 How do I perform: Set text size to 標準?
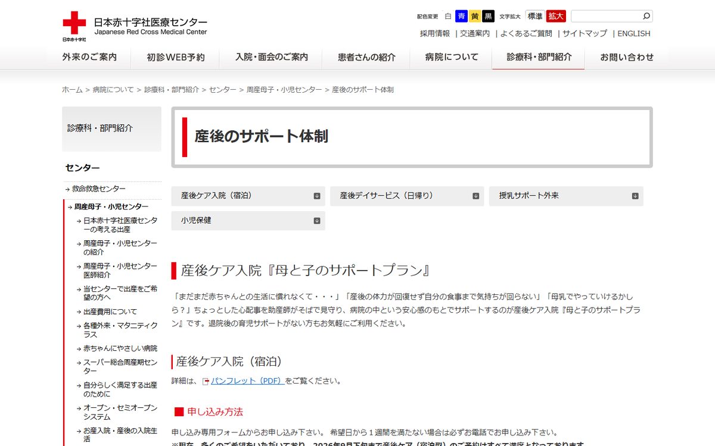click(534, 16)
